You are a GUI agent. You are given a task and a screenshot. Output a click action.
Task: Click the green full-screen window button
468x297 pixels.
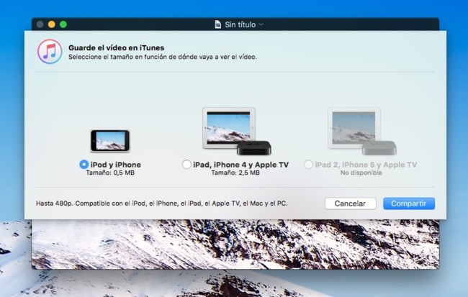tap(63, 24)
